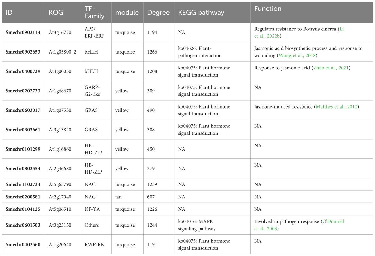
Task: Follow the Zhao et al., 2021 reference
Action: coord(331,68)
